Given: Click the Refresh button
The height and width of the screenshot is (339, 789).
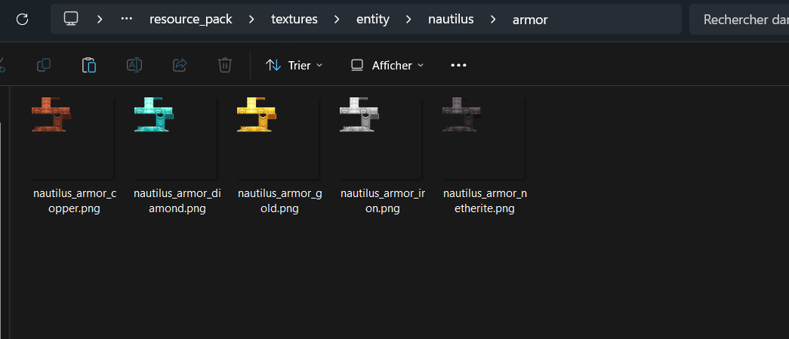Looking at the screenshot, I should coord(22,20).
